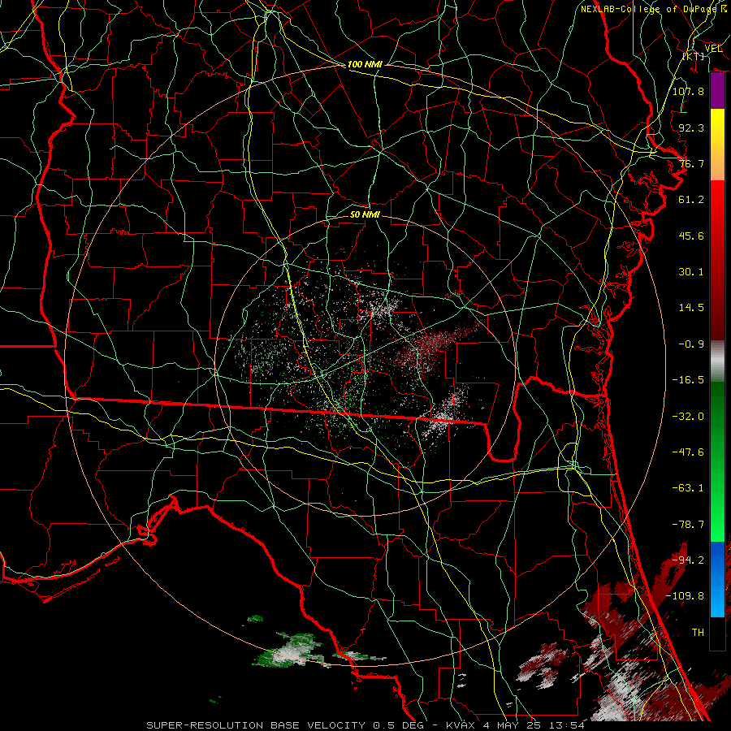Click the -16.5 velocity scale value
731x731 pixels.
(688, 380)
